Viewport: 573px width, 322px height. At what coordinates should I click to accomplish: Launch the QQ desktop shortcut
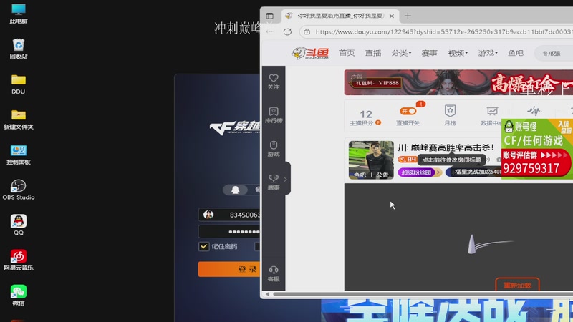click(x=19, y=225)
